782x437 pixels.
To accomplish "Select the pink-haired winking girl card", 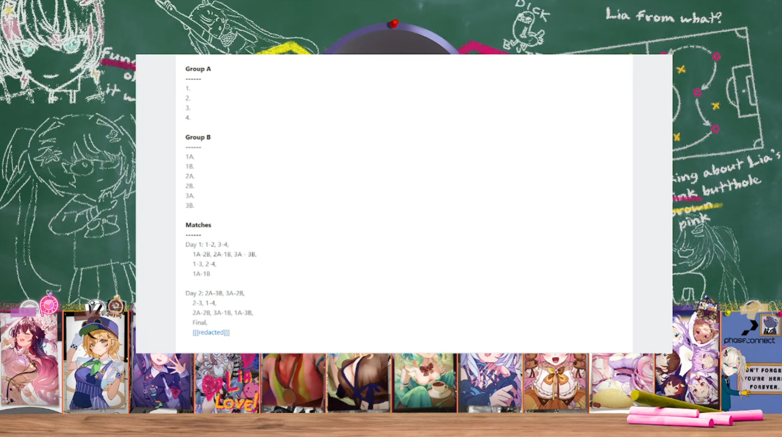I will pyautogui.click(x=30, y=359).
